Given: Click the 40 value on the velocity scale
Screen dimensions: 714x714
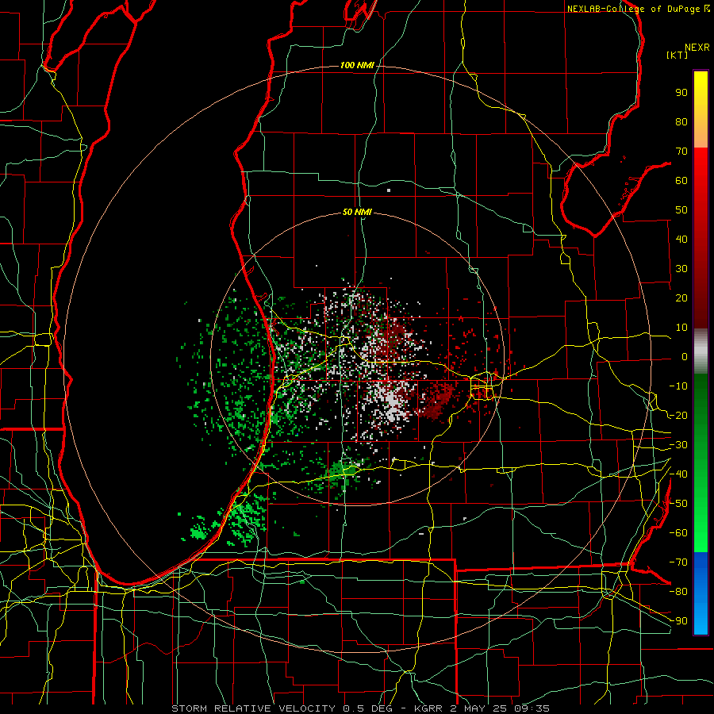Looking at the screenshot, I should (x=681, y=239).
